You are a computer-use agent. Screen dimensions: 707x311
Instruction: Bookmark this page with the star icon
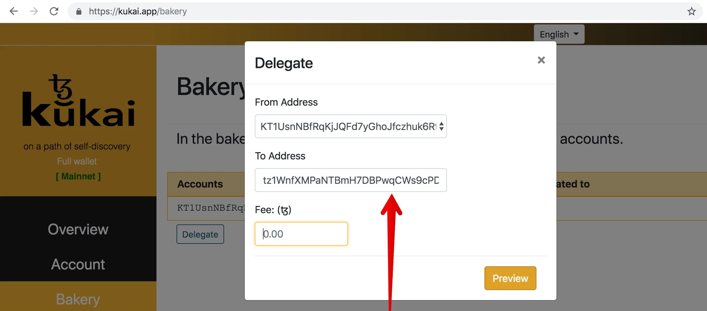(x=691, y=12)
